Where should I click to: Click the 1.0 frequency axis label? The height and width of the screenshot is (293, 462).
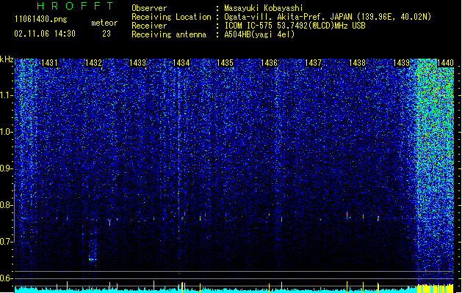pyautogui.click(x=6, y=132)
